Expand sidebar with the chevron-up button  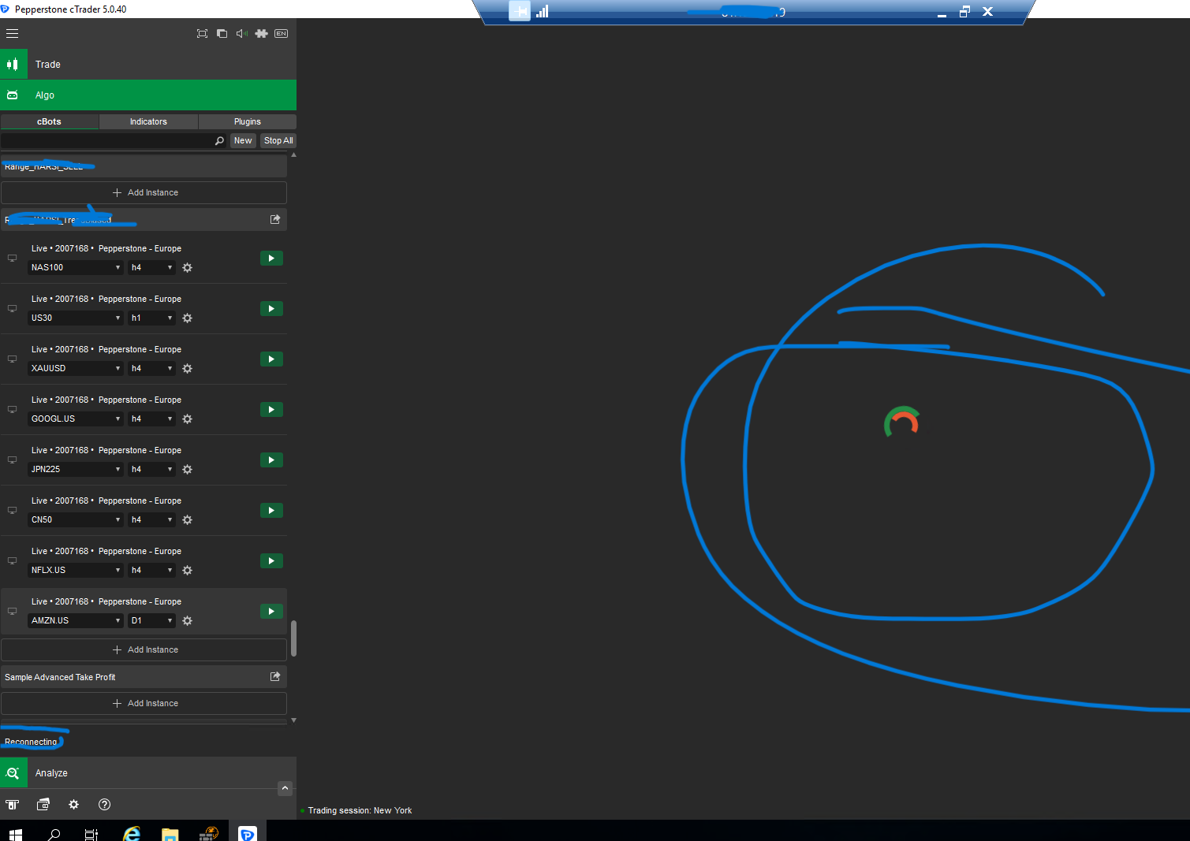click(285, 788)
